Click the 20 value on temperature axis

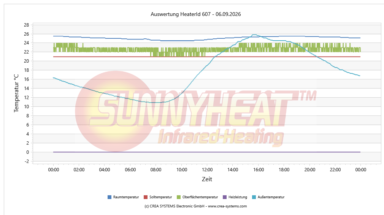pos(27,61)
